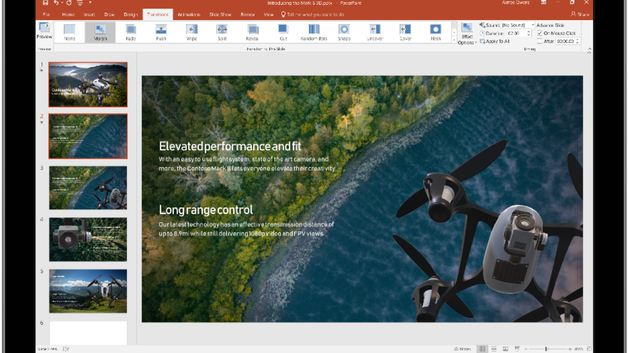Open the View tab
This screenshot has width=628, height=353.
[x=269, y=15]
